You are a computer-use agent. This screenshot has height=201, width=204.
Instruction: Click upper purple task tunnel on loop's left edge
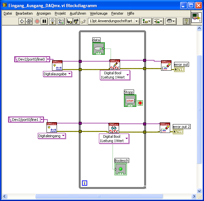click(x=80, y=61)
